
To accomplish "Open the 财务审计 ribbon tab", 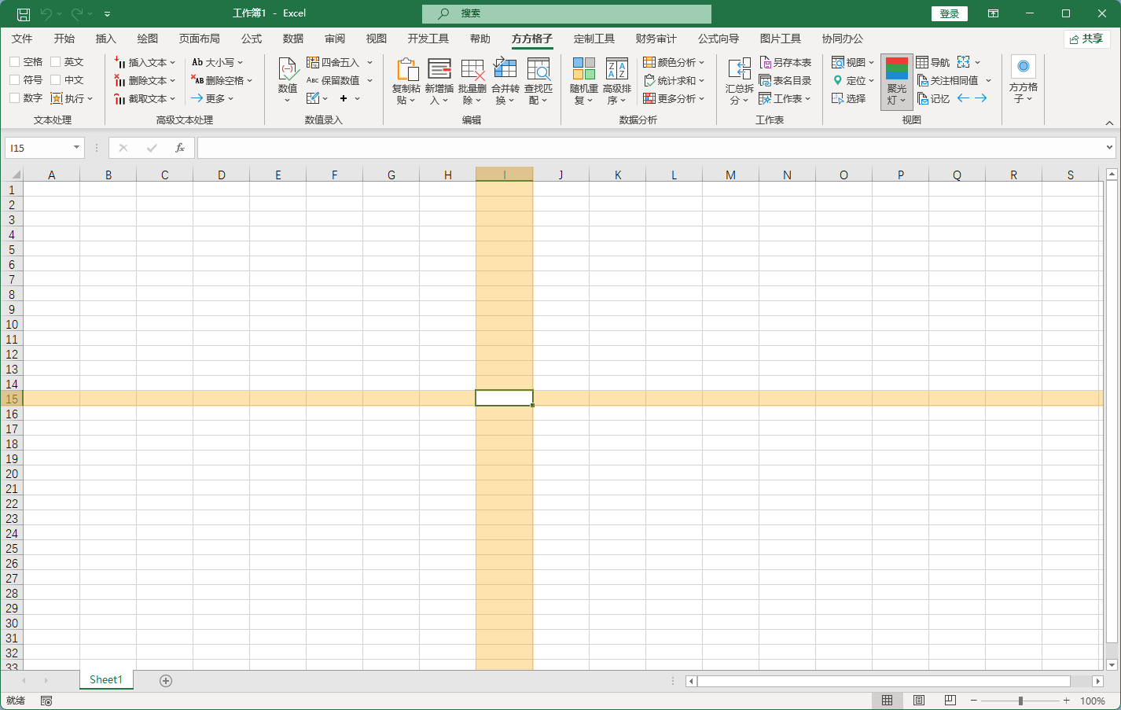I will (656, 39).
